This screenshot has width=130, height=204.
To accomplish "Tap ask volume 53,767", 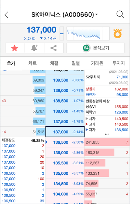I will coord(39,111).
